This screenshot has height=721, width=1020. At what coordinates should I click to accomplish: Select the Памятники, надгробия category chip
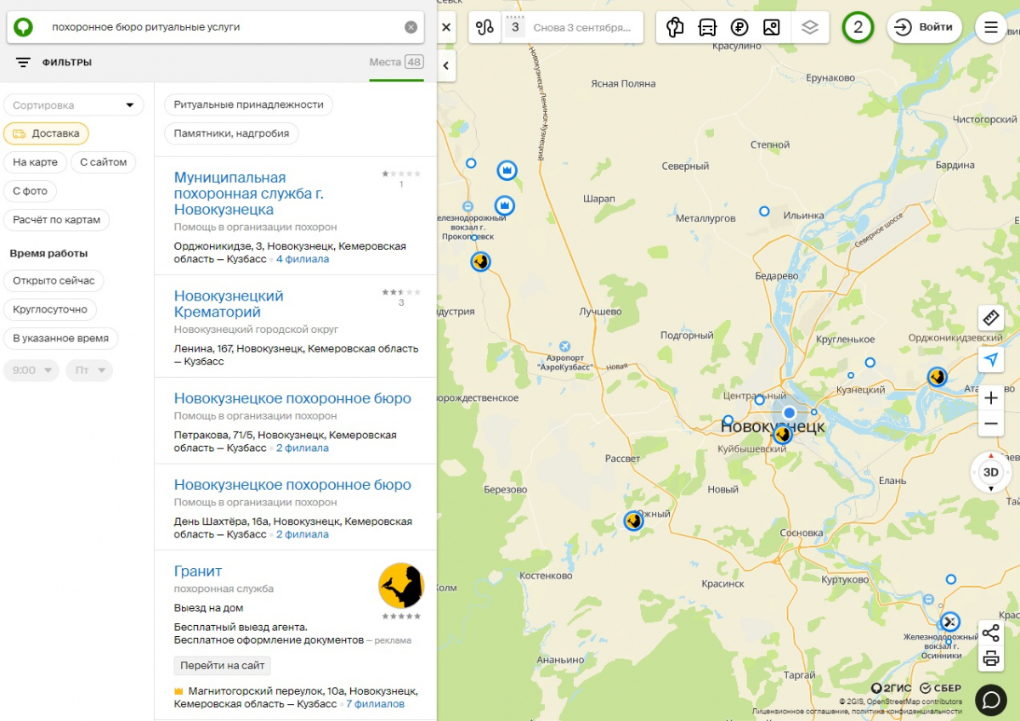(231, 133)
